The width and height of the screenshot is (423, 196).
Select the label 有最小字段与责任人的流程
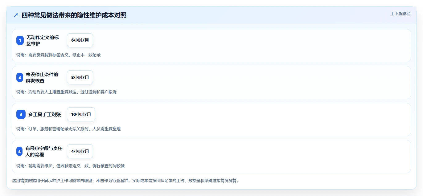pos(44,151)
